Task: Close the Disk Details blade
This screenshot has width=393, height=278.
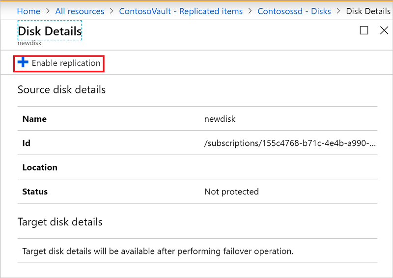Action: pos(385,30)
